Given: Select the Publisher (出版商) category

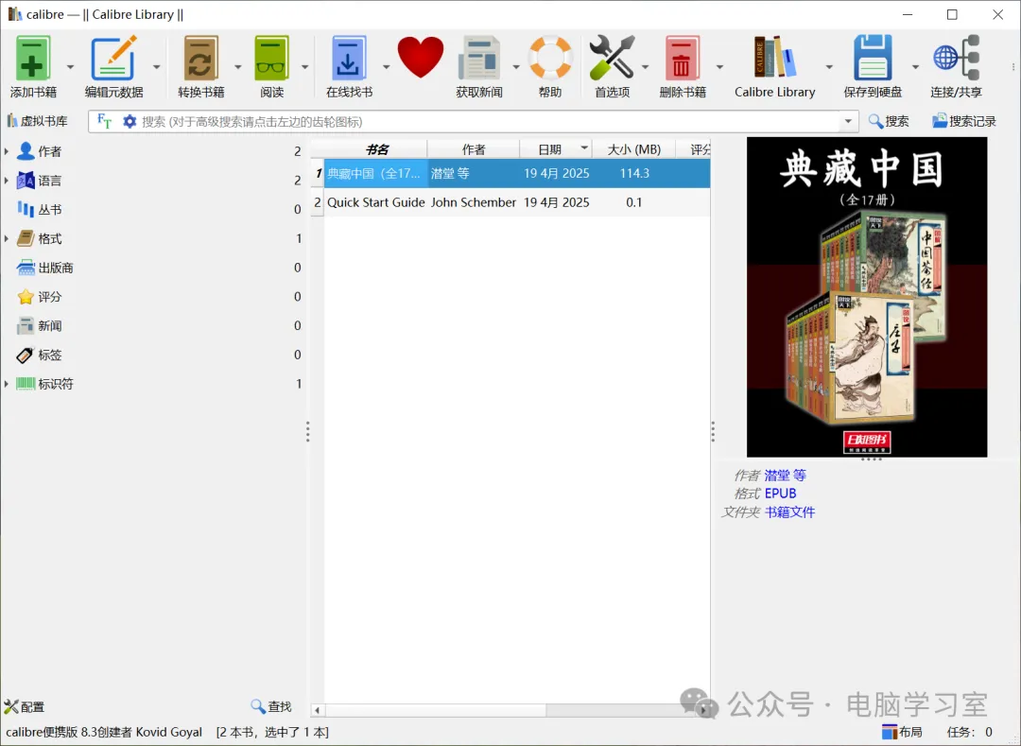Looking at the screenshot, I should click(56, 268).
